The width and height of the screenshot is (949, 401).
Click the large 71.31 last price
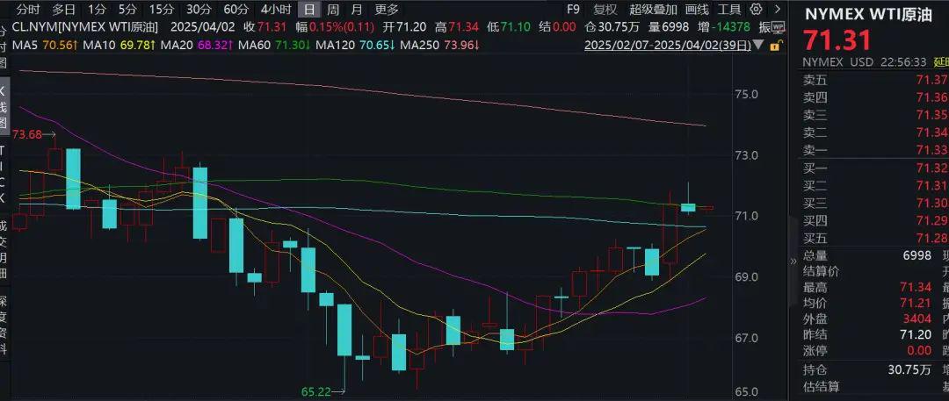[x=837, y=40]
